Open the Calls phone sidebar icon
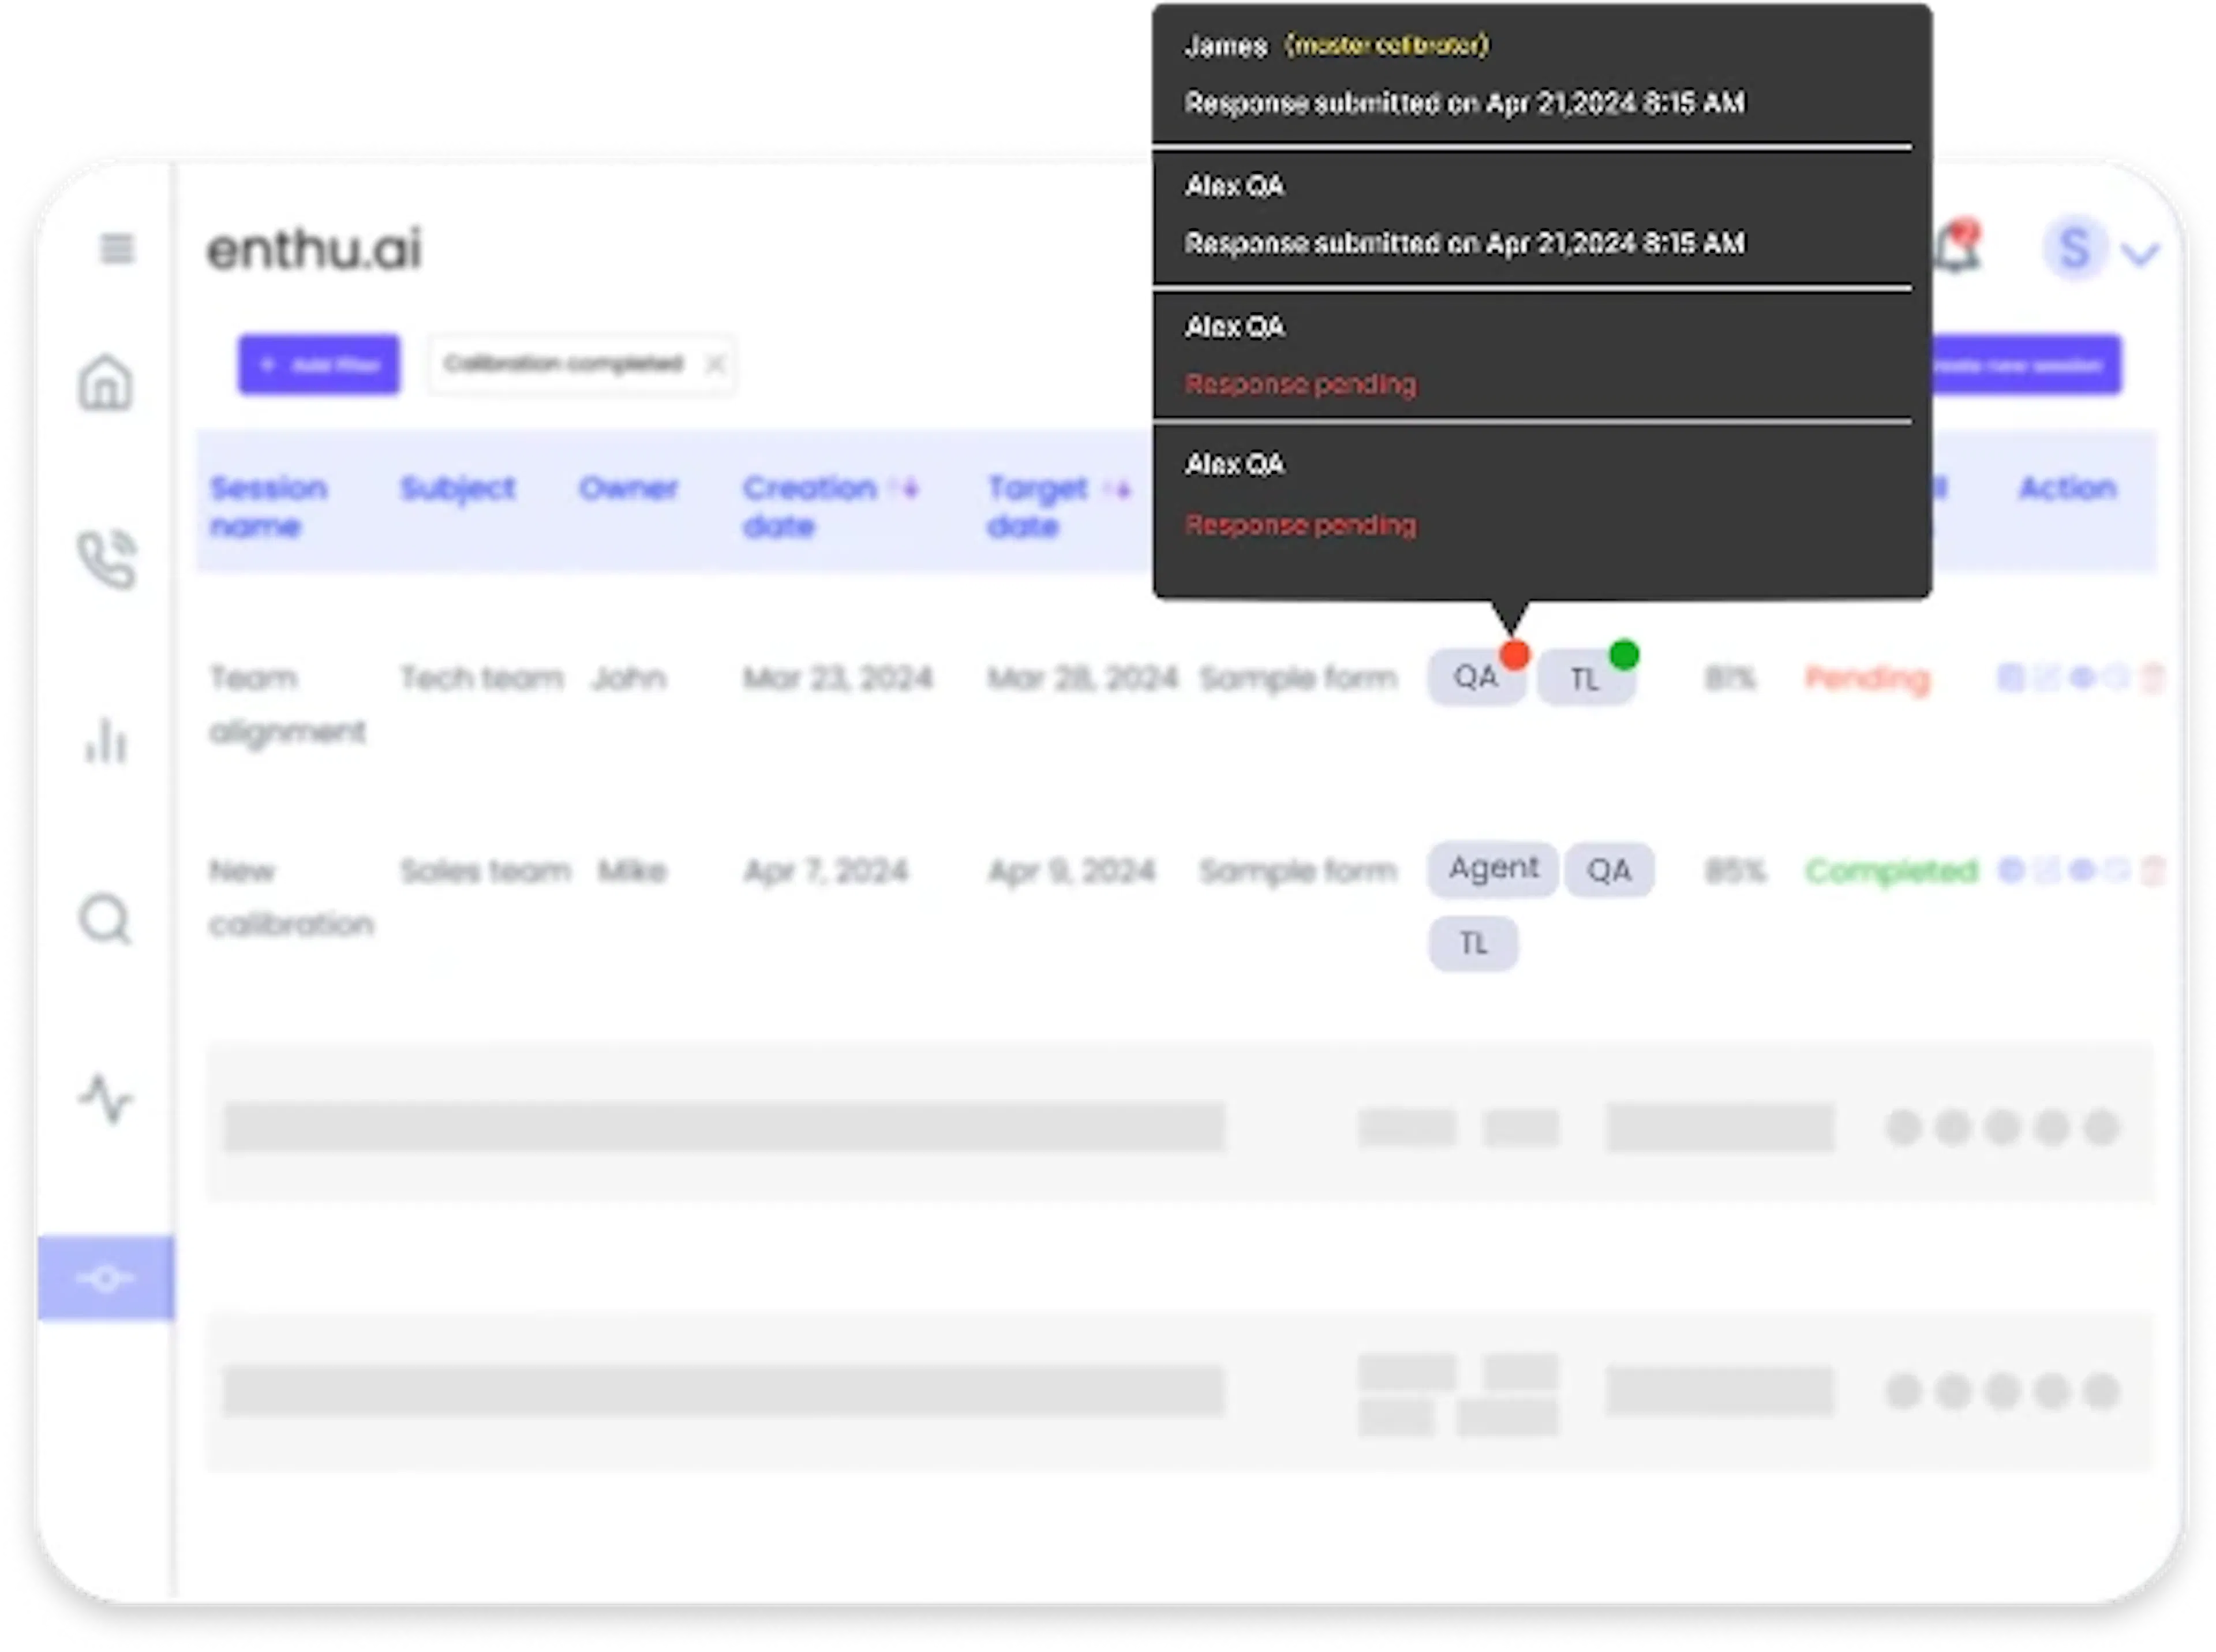This screenshot has width=2216, height=1652. [x=107, y=559]
